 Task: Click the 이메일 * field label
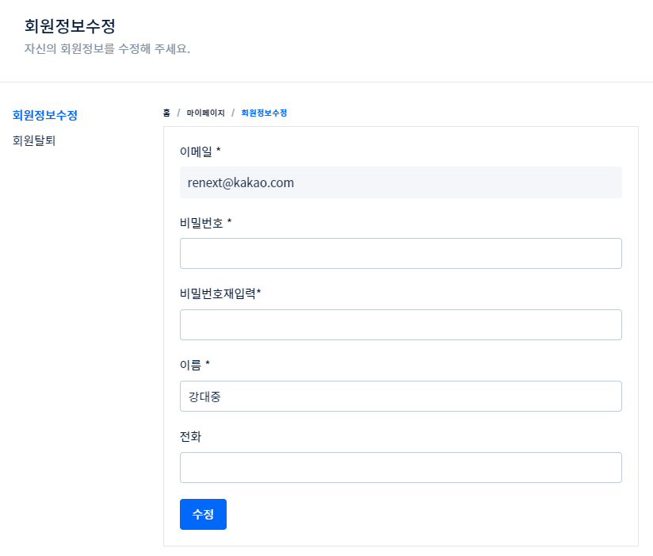200,151
